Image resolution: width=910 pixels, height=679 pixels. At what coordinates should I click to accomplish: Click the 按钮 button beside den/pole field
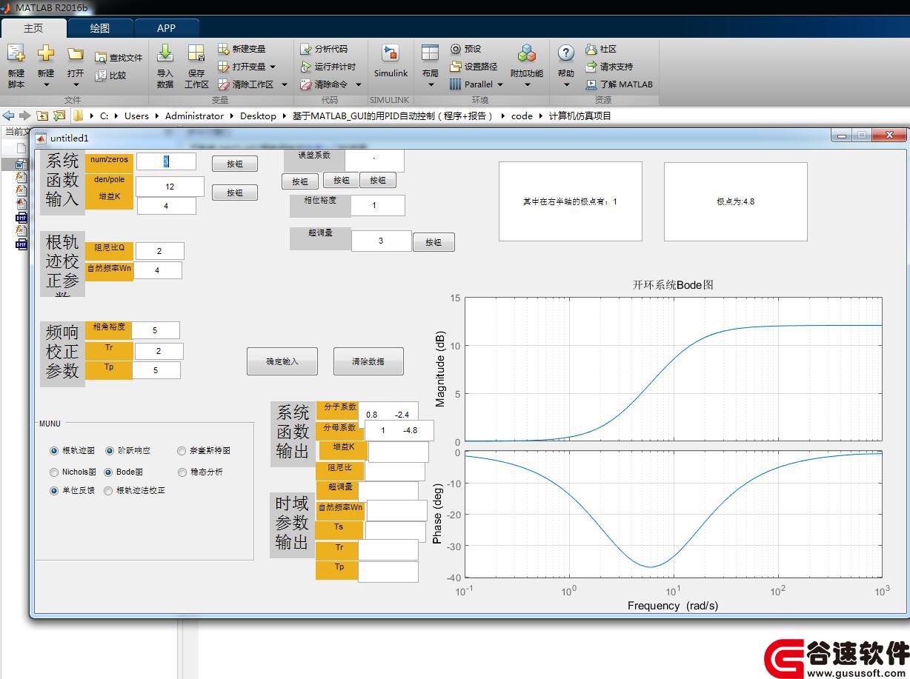pyautogui.click(x=235, y=193)
